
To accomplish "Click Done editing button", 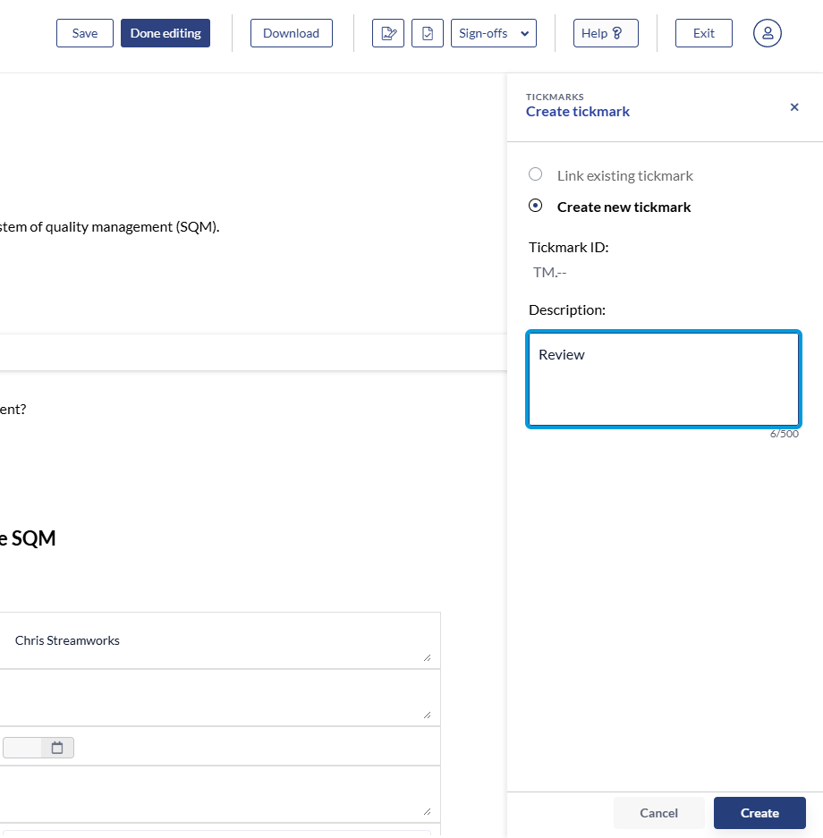I will (165, 33).
